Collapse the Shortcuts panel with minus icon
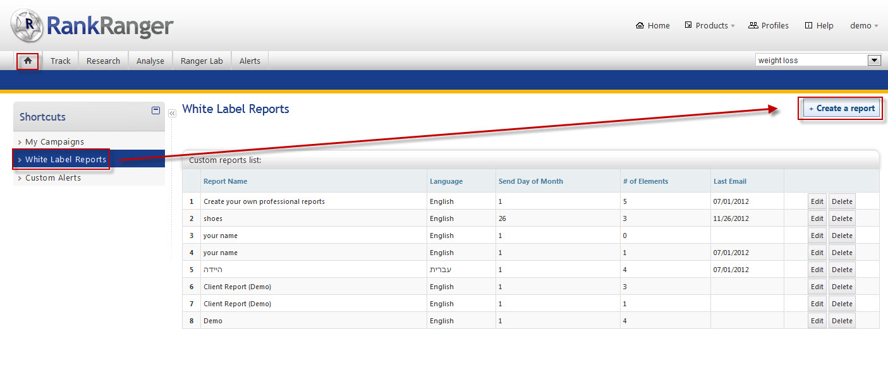This screenshot has width=888, height=382. pyautogui.click(x=156, y=110)
